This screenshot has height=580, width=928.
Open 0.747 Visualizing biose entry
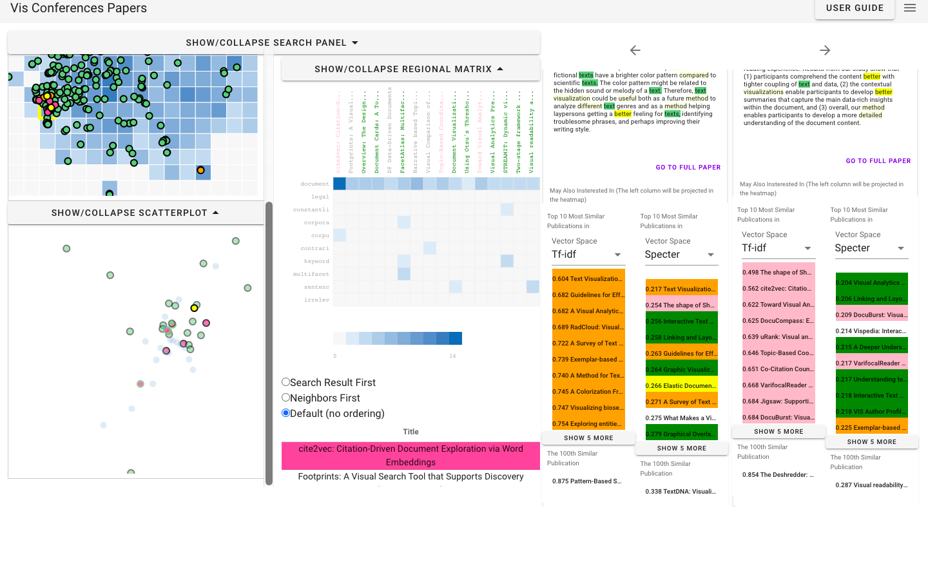coord(588,408)
